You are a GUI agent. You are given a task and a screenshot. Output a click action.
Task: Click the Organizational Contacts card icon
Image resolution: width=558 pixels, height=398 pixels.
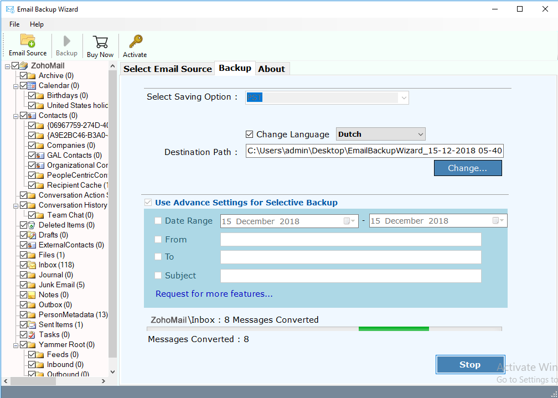click(40, 165)
